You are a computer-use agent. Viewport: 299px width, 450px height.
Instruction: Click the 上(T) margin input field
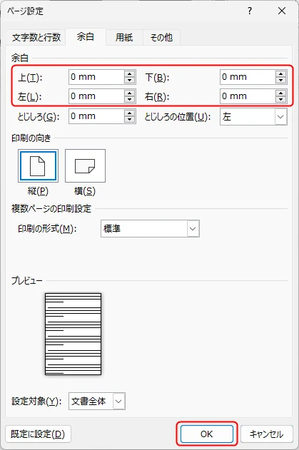[96, 77]
